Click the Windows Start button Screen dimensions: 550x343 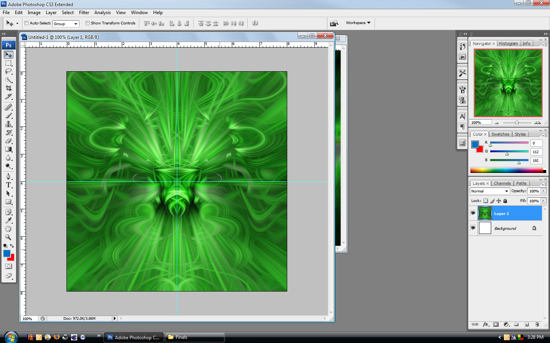pos(11,337)
